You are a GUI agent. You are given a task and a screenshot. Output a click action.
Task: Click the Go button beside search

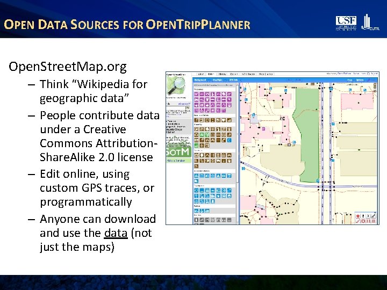pyautogui.click(x=188, y=108)
